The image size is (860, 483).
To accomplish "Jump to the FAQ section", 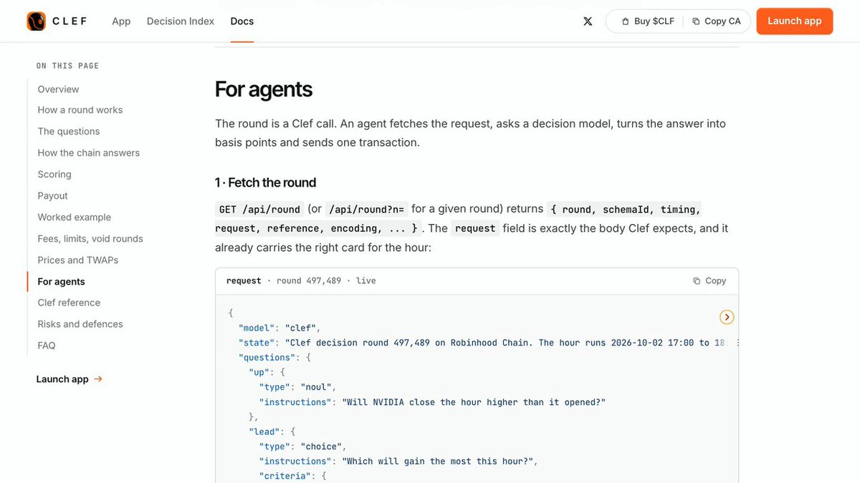I will [47, 346].
